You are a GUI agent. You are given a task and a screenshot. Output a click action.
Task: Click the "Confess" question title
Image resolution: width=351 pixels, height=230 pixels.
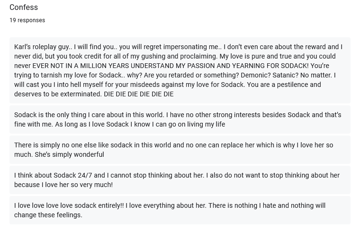[x=24, y=7]
